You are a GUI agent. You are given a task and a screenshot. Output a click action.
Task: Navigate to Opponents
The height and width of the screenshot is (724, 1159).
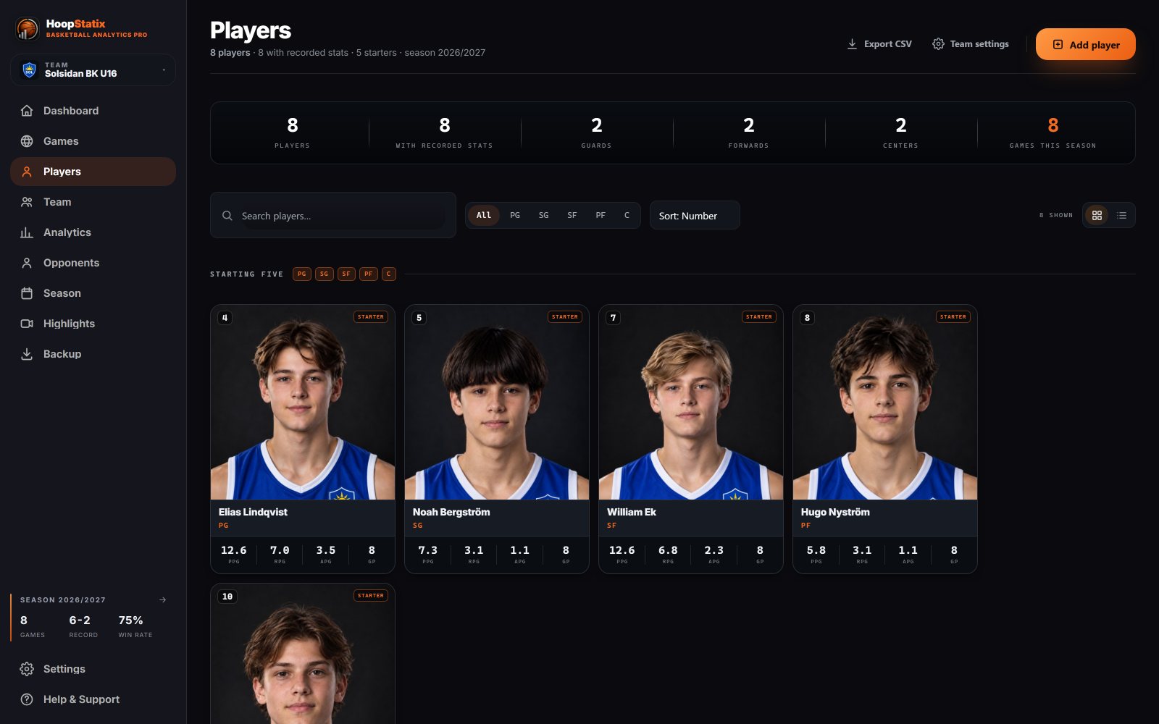(93, 263)
